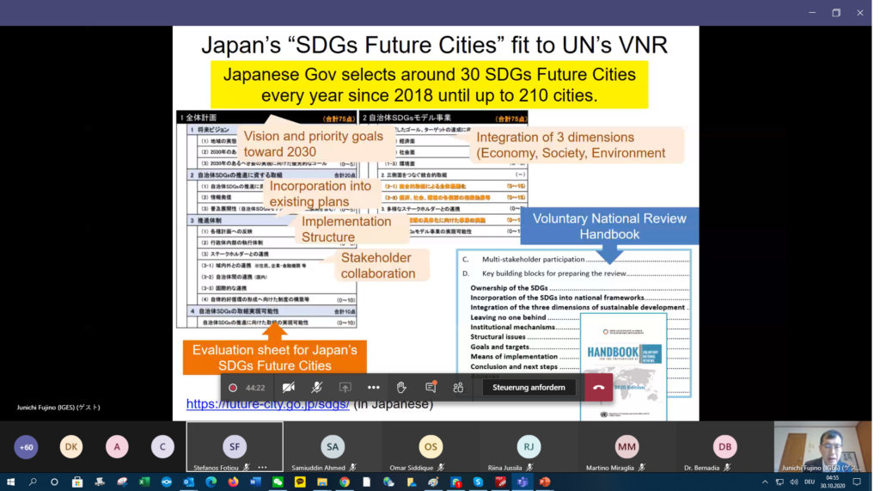Expand the +60 more participants bubble
880x491 pixels.
27,446
